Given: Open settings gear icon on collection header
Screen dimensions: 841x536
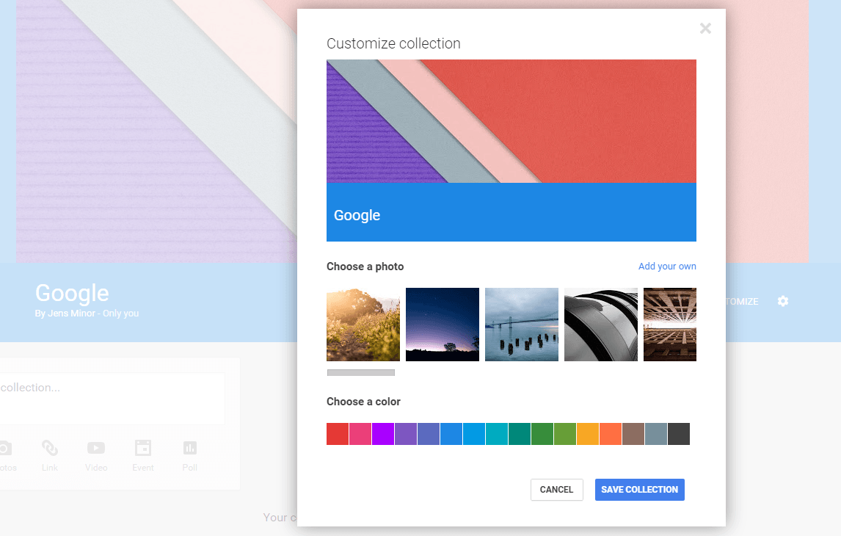Looking at the screenshot, I should [x=783, y=301].
